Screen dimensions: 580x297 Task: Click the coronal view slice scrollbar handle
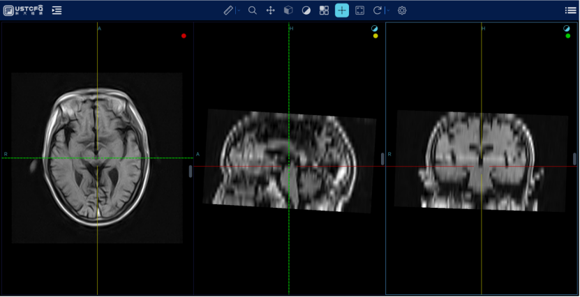pos(574,159)
